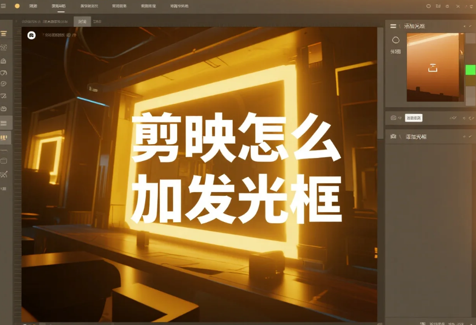Pick the gray swatch above the green swatch

(x=471, y=39)
